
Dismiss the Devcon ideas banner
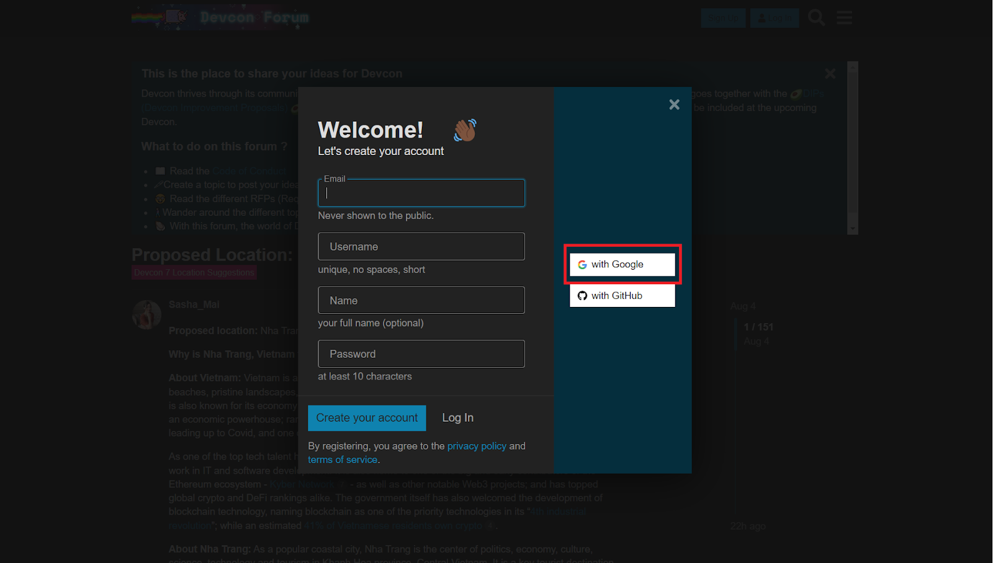click(x=830, y=74)
